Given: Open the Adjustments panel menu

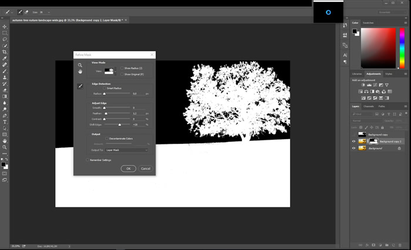Looking at the screenshot, I should 406,74.
